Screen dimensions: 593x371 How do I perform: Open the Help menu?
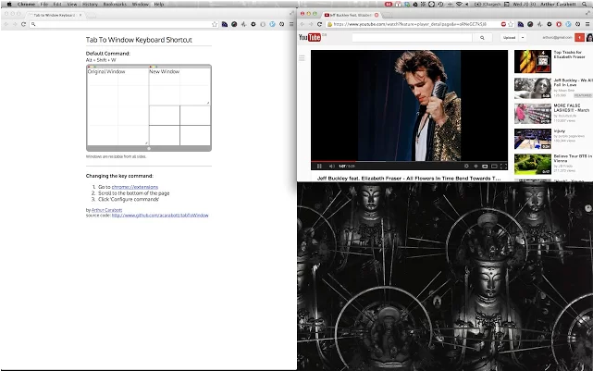(x=159, y=4)
